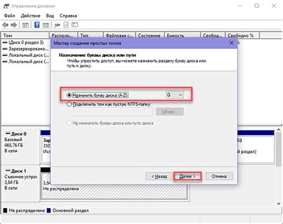283x224 pixels.
Task: Click the disk pane scroll-down arrow
Action: pyautogui.click(x=279, y=204)
